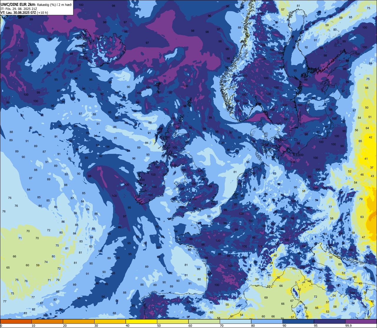Click the pale green 60–70 legend swatch

(204, 322)
